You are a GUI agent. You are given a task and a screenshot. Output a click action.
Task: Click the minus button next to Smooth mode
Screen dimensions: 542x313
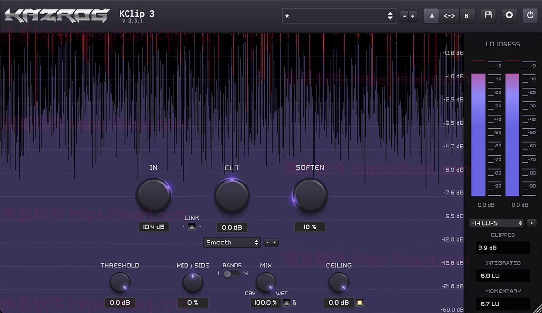click(x=267, y=242)
